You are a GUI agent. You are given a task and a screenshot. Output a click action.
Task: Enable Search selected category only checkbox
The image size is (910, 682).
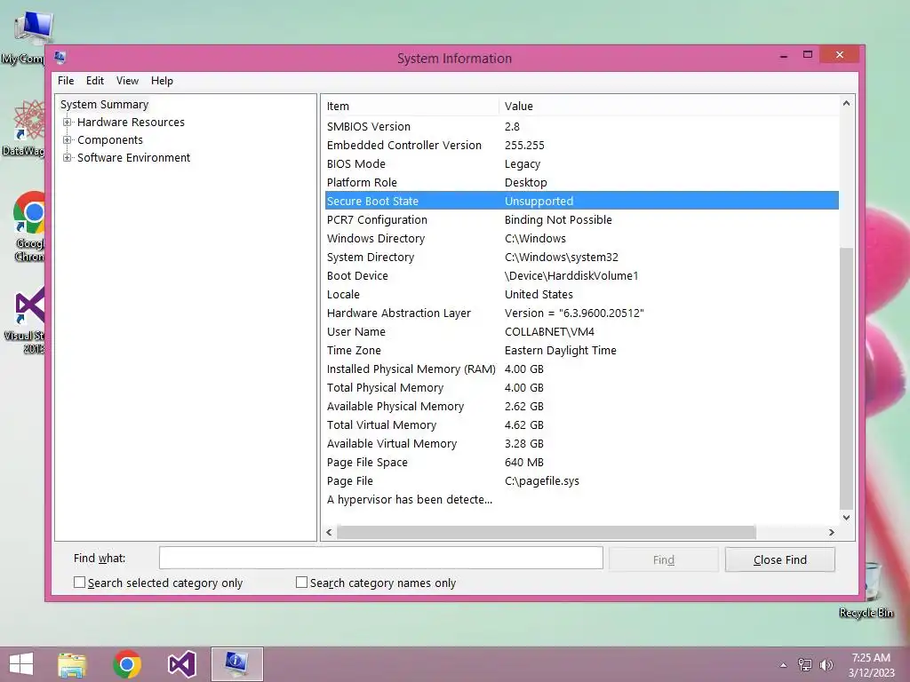click(79, 583)
